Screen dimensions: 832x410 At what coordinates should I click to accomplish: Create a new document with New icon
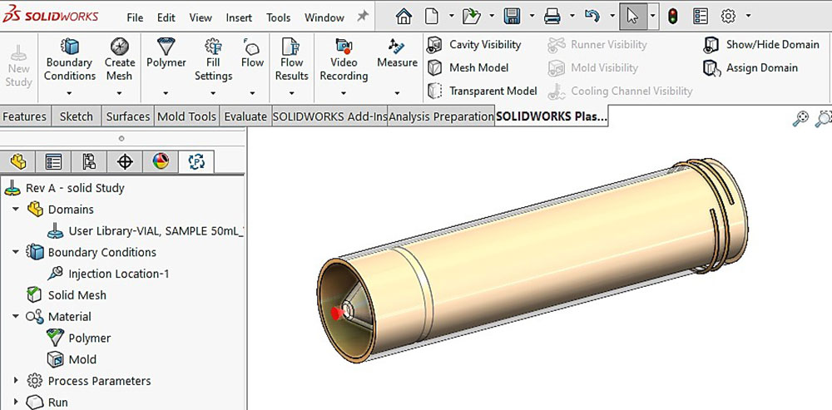click(432, 17)
